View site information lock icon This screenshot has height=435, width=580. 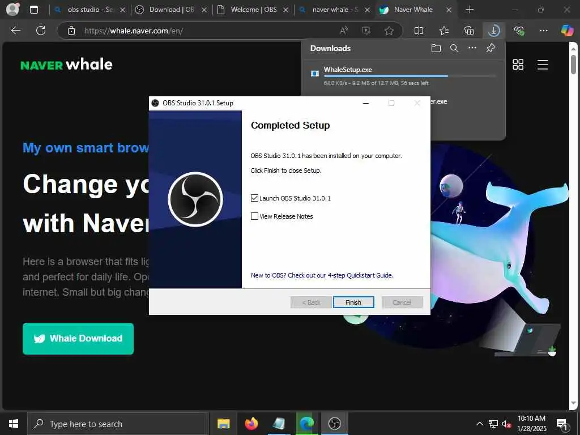pos(71,31)
